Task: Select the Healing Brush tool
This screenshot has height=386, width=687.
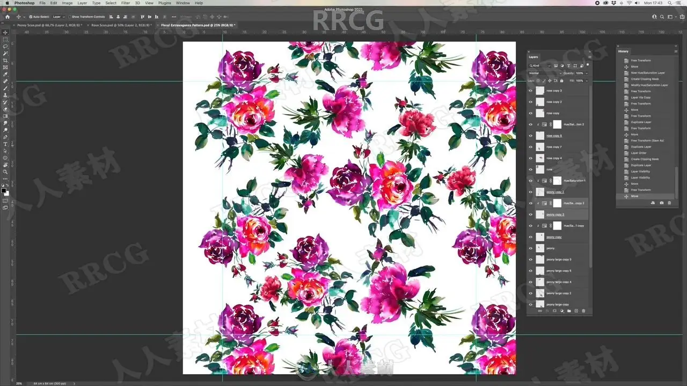Action: [x=6, y=81]
